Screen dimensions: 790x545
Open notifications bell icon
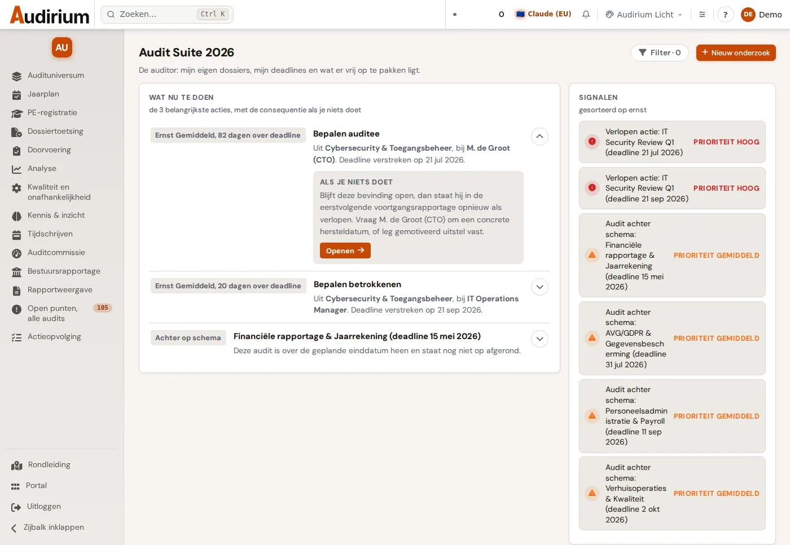(586, 15)
